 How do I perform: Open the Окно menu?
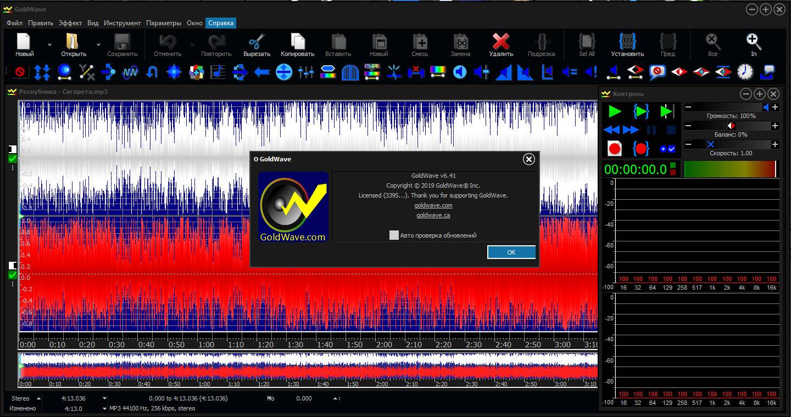194,23
